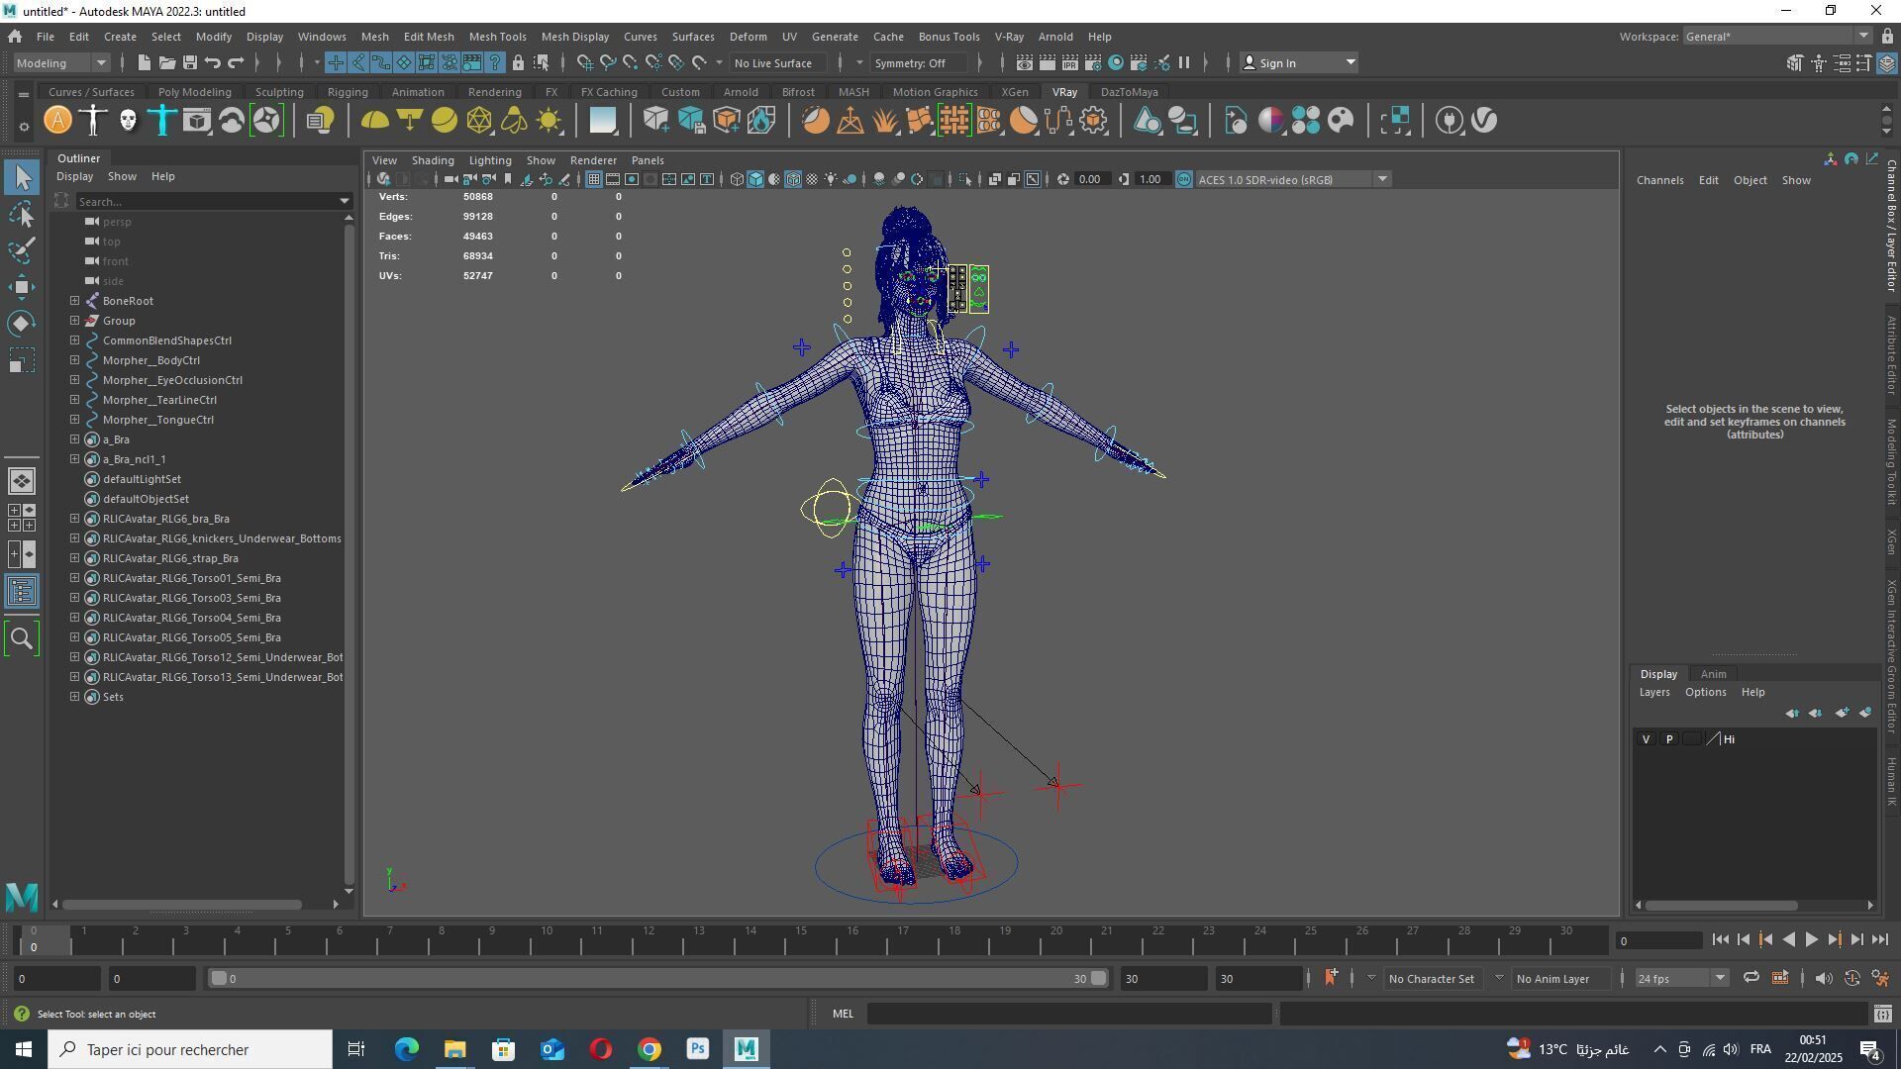The image size is (1901, 1069).
Task: Open the Modeling menu set dropdown
Action: (x=61, y=63)
